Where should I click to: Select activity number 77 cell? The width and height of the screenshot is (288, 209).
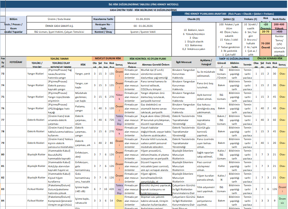point(3,120)
